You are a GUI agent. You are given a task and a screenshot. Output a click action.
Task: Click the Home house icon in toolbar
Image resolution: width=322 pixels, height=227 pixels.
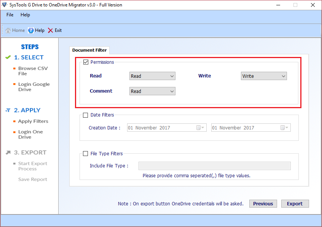click(x=8, y=30)
